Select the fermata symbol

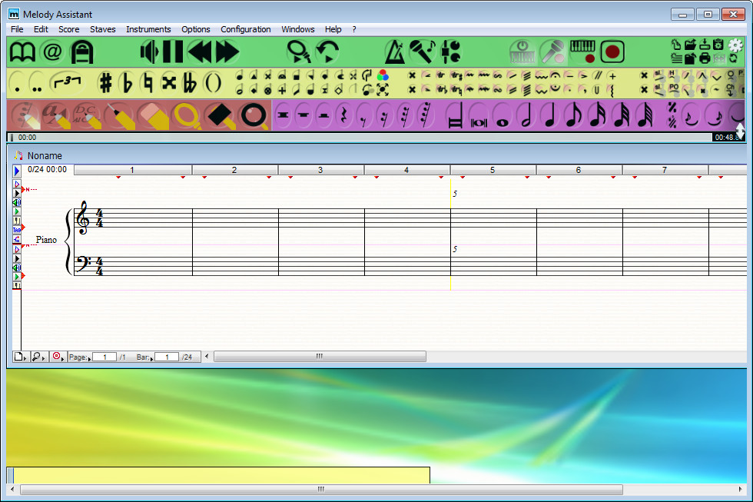tap(555, 76)
